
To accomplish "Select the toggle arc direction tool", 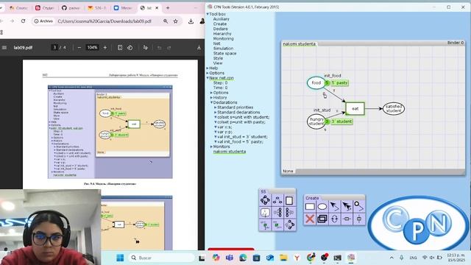I will (334, 219).
